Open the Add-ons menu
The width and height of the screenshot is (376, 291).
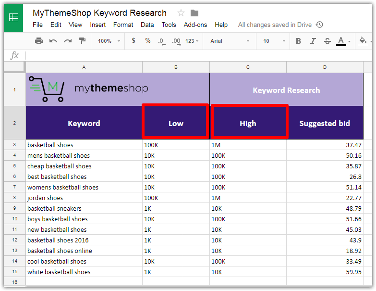[195, 25]
